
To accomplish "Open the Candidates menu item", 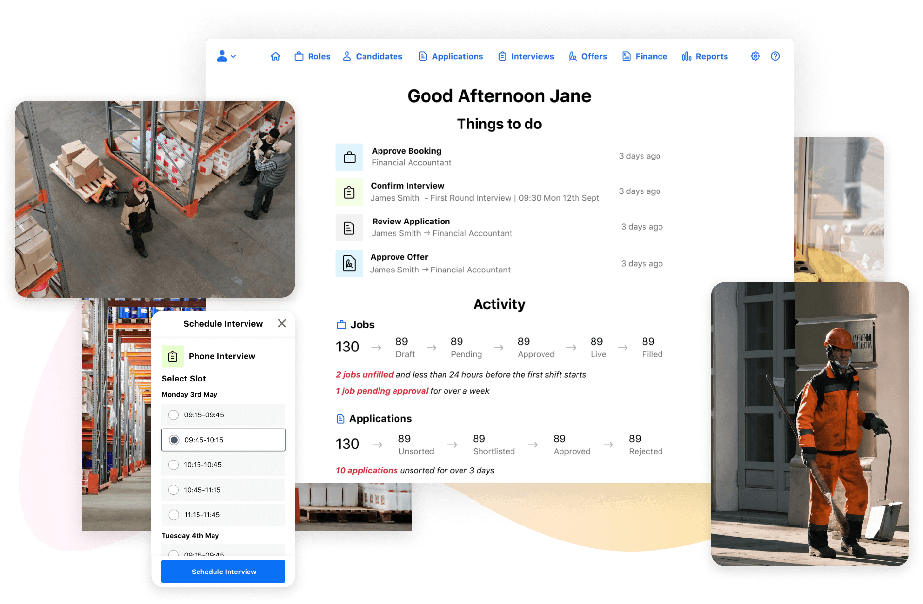I will tap(372, 56).
